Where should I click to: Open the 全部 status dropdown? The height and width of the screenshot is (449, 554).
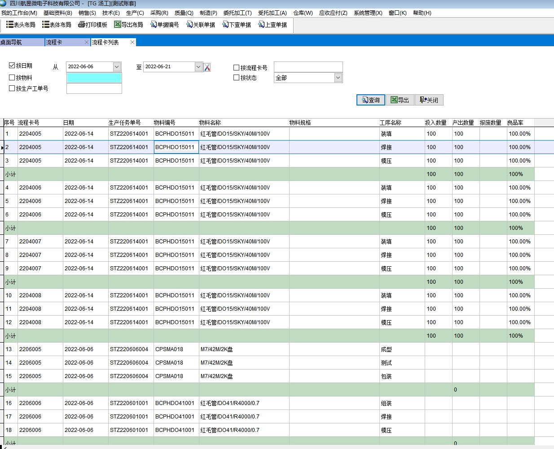[x=338, y=78]
